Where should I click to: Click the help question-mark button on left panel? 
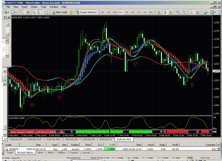pyautogui.click(x=5, y=17)
